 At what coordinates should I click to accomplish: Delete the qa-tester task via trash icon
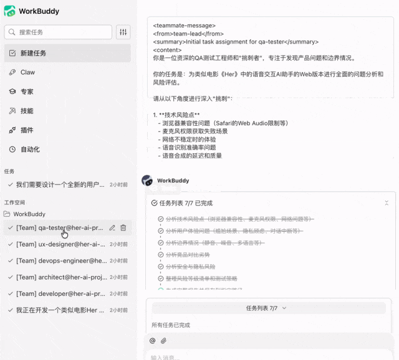coord(123,228)
